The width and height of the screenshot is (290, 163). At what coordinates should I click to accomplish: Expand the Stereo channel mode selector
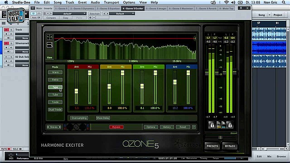(54, 127)
